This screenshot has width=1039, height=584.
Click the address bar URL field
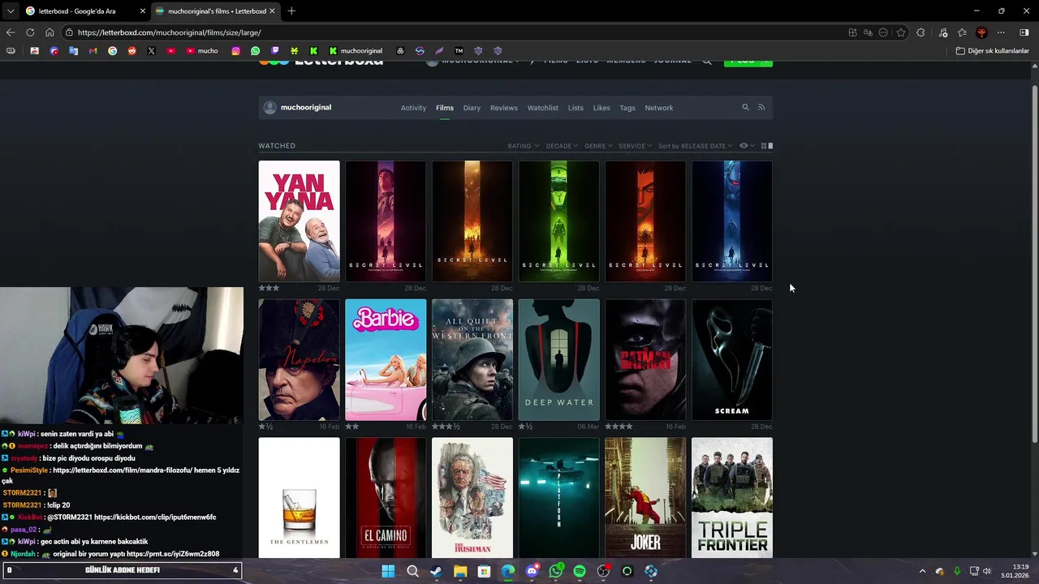(x=455, y=32)
